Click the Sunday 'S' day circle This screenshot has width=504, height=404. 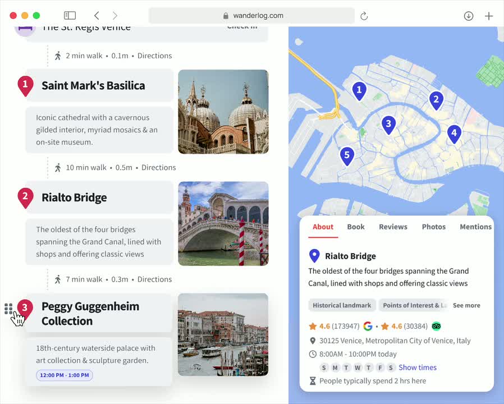(x=324, y=368)
